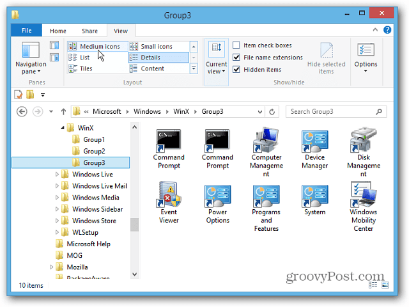The width and height of the screenshot is (409, 307).
Task: Expand the Windows Live Mail folder
Action: [57, 186]
